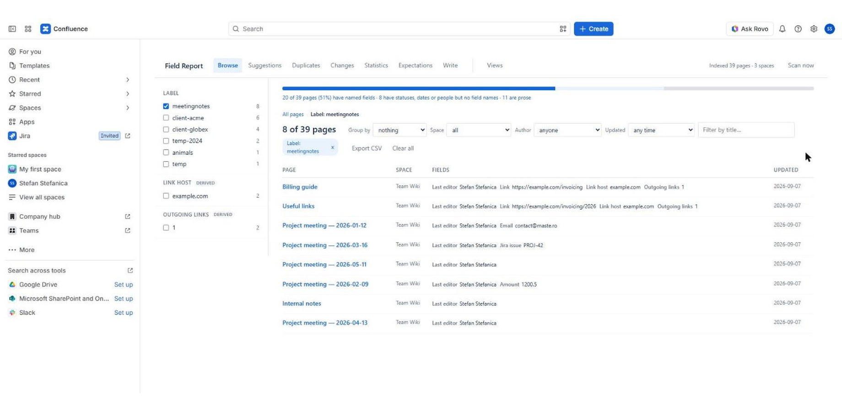Check the client-acme label checkbox
The height and width of the screenshot is (412, 842).
pyautogui.click(x=166, y=118)
